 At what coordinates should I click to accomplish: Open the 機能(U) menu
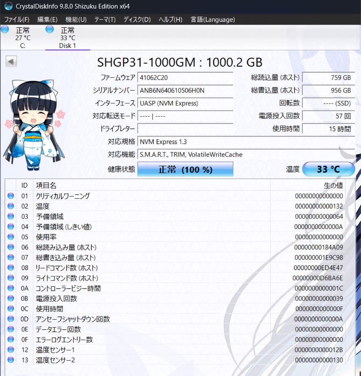76,19
